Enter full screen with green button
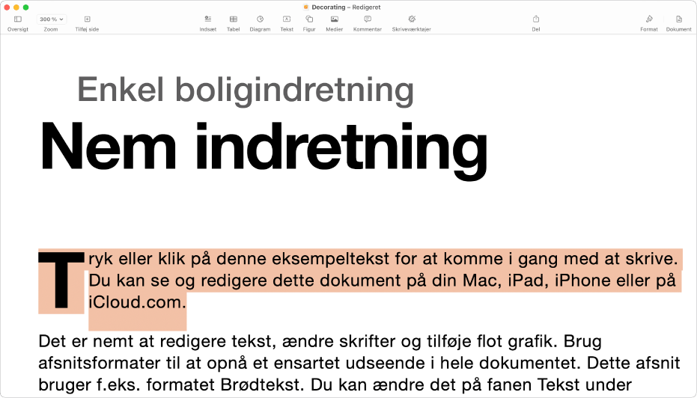Screen dimensions: 697x398 tap(25, 7)
